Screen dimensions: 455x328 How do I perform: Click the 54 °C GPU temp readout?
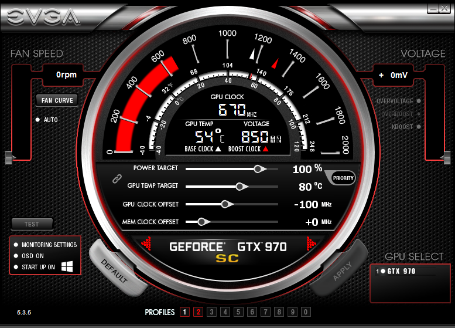tap(210, 136)
